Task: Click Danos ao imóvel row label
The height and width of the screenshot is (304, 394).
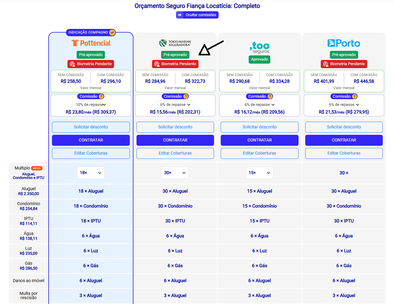Action: pos(29,281)
